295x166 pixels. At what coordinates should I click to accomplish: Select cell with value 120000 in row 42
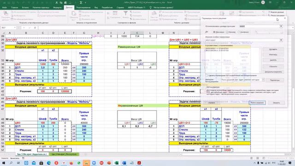[65, 91]
